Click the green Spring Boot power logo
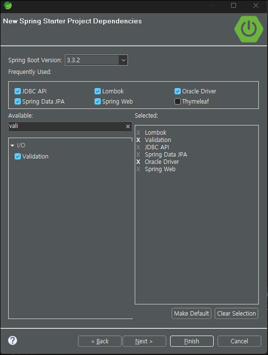The width and height of the screenshot is (268, 355). pos(249,29)
